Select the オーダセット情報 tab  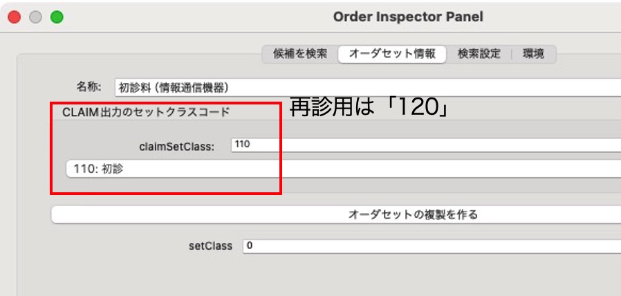(391, 54)
